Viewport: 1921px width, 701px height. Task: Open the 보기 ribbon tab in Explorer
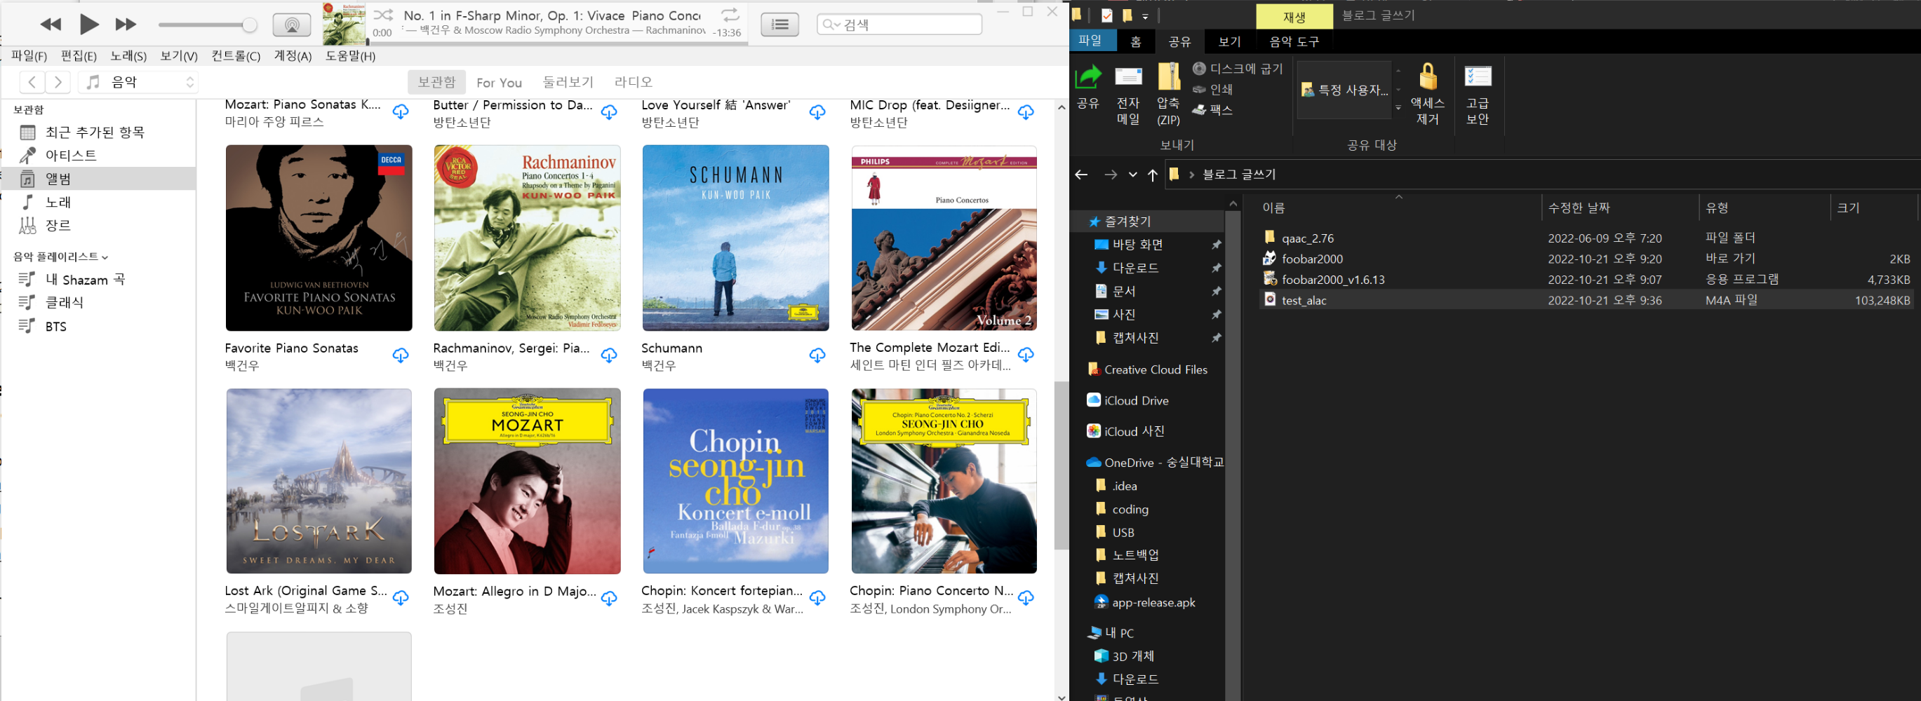click(1229, 42)
